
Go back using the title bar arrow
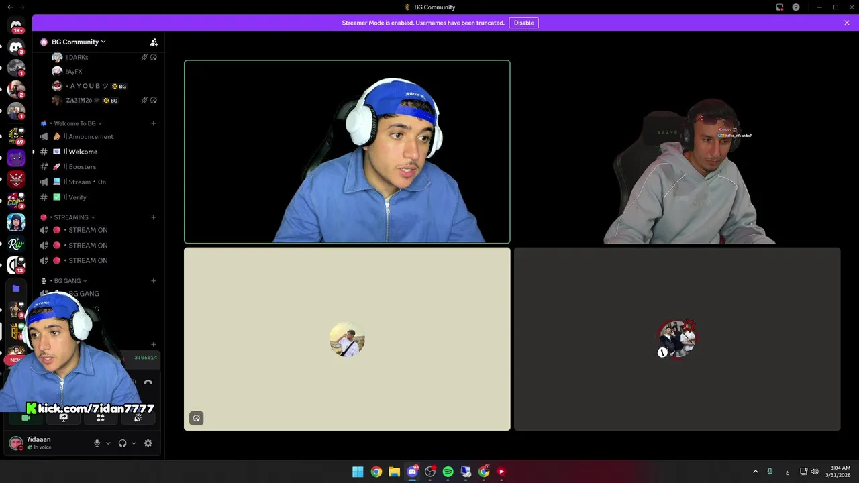click(x=10, y=7)
